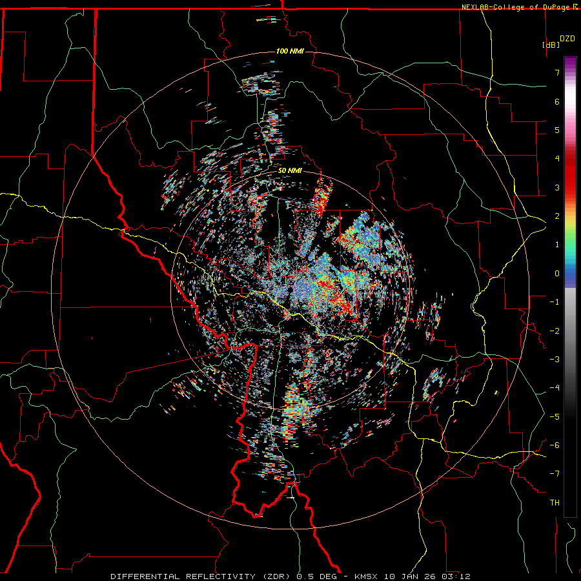The image size is (581, 581).
Task: Click the radar site dot at map center
Action: point(290,290)
